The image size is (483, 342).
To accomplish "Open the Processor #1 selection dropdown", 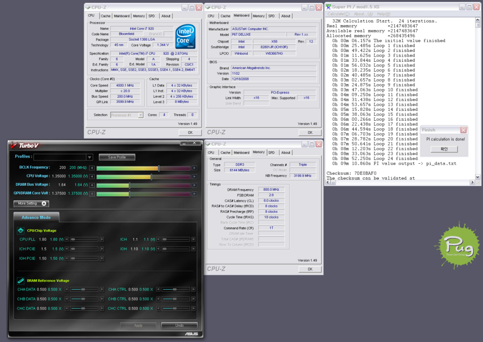I will [x=141, y=115].
